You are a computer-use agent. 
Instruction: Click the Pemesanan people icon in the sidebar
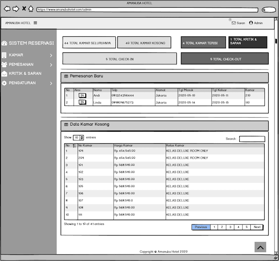tap(4, 65)
